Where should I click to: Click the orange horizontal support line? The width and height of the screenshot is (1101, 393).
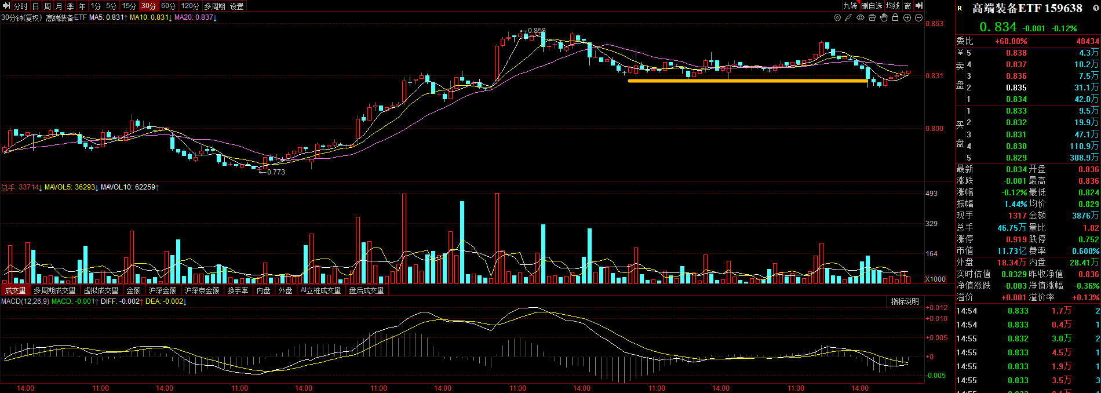pyautogui.click(x=748, y=81)
